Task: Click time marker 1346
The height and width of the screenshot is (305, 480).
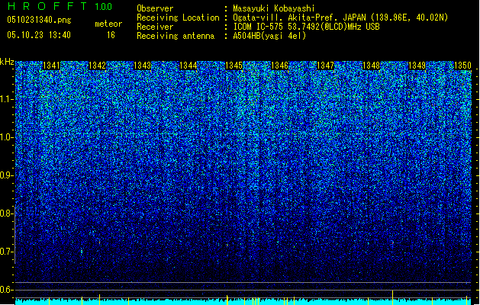Action: click(x=279, y=66)
